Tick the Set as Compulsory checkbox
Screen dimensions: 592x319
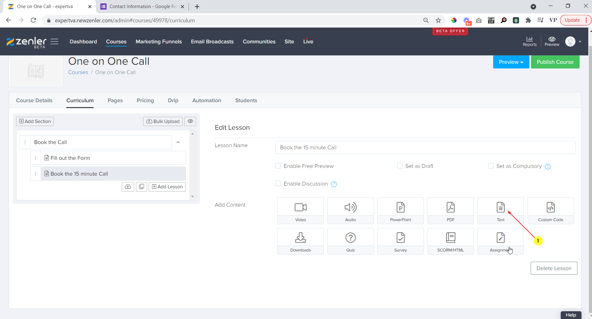coord(491,166)
